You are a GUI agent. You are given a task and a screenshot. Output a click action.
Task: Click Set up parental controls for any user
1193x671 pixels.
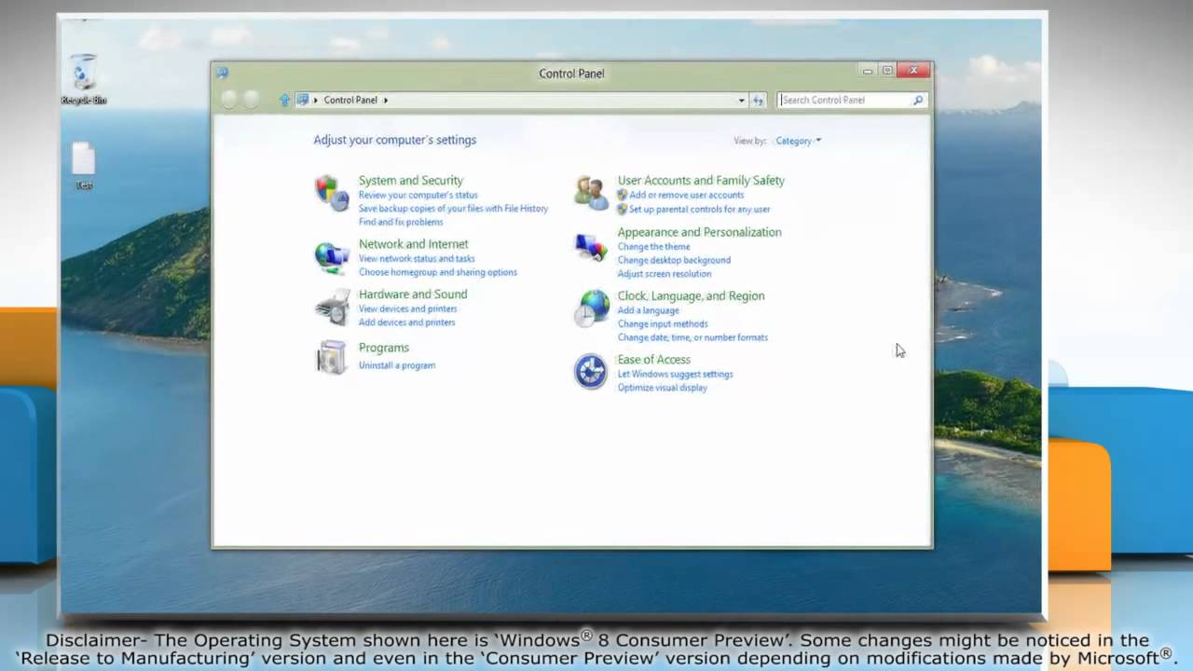(x=700, y=210)
